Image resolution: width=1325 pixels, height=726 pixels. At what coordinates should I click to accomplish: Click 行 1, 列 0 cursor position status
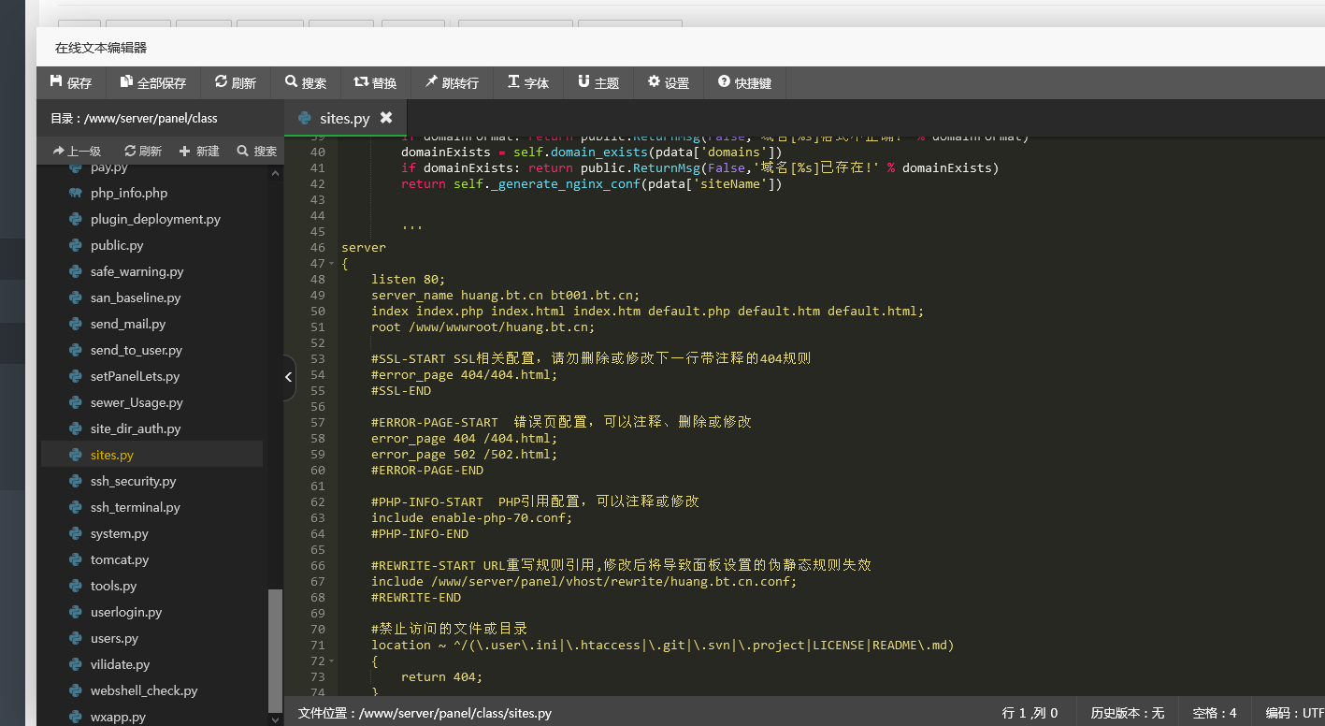click(x=1030, y=713)
